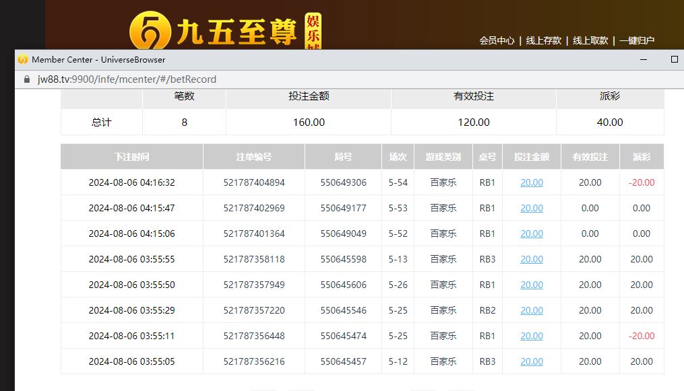
Task: Minimize the Member Center window
Action: click(644, 59)
